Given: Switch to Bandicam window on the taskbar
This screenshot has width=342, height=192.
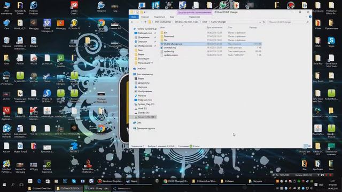Looking at the screenshot, I should pyautogui.click(x=110, y=181).
